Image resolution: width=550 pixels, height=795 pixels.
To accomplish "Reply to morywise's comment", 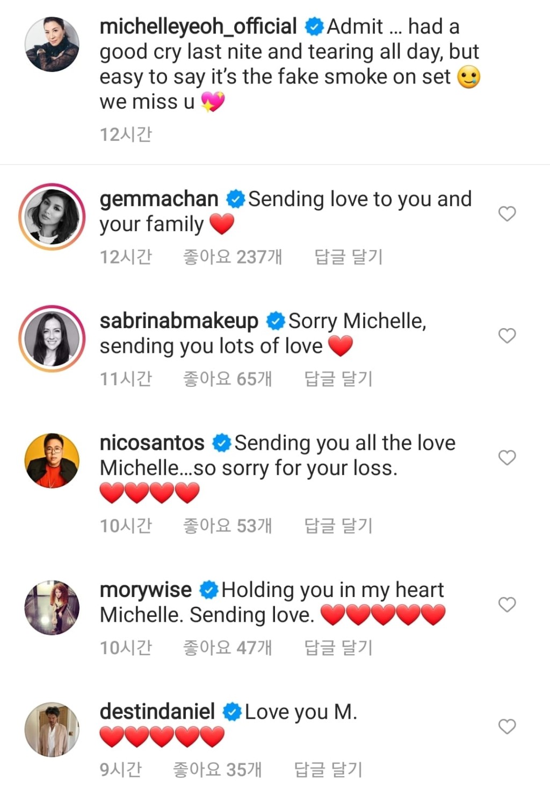I will pos(338,648).
